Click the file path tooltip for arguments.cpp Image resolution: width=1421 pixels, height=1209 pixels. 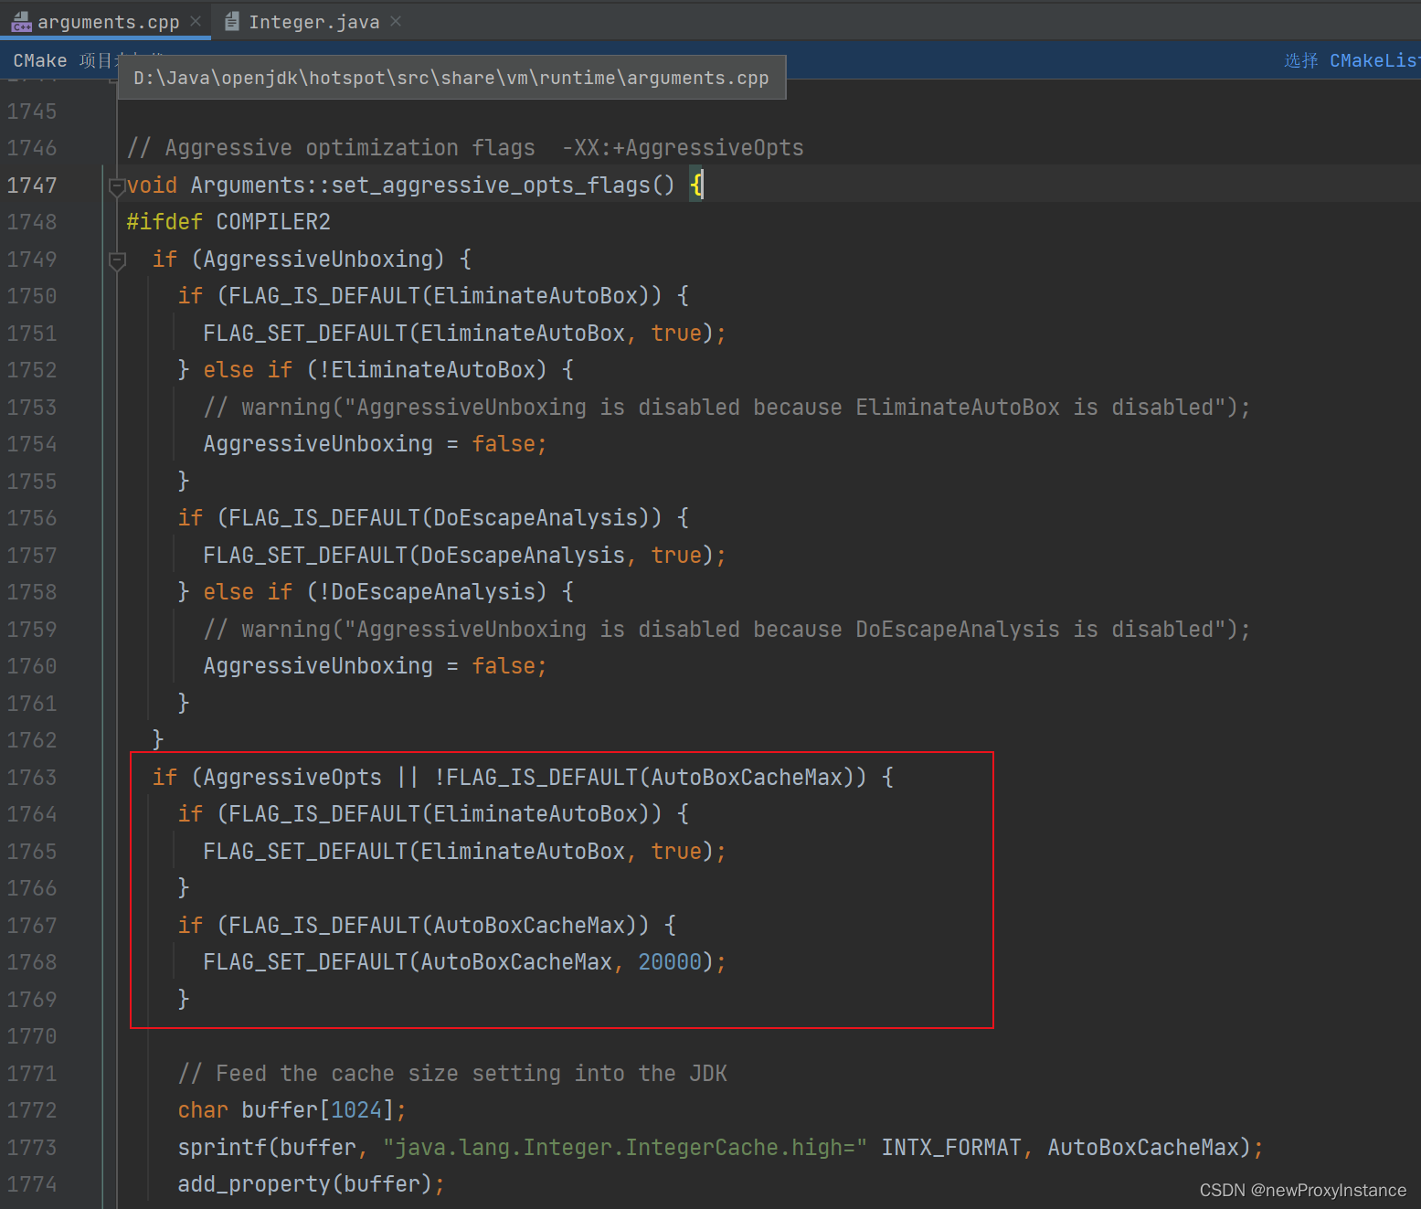[451, 78]
